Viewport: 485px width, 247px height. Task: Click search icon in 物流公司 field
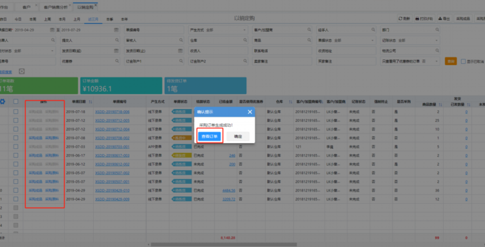coord(437,50)
